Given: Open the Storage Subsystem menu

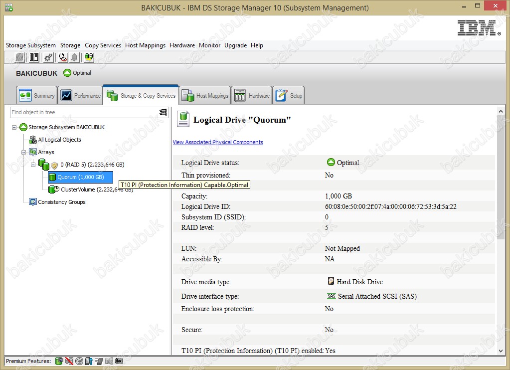Looking at the screenshot, I should 31,45.
